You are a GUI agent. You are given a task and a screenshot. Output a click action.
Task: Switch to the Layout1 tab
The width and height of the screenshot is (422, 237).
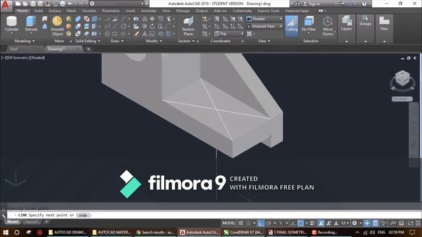click(32, 222)
